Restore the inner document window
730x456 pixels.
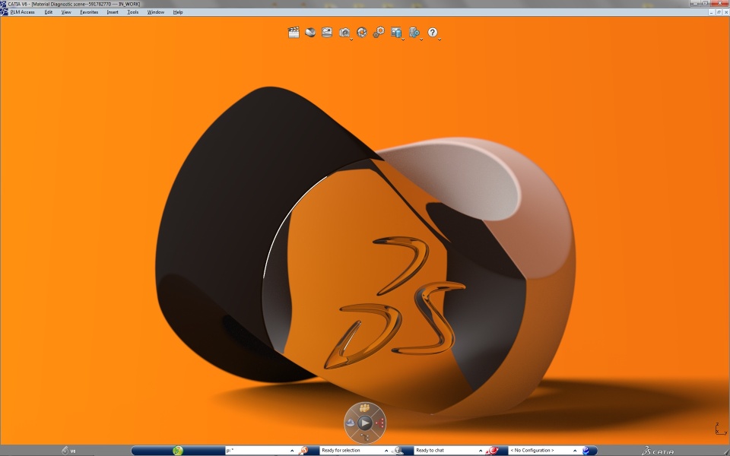[719, 12]
